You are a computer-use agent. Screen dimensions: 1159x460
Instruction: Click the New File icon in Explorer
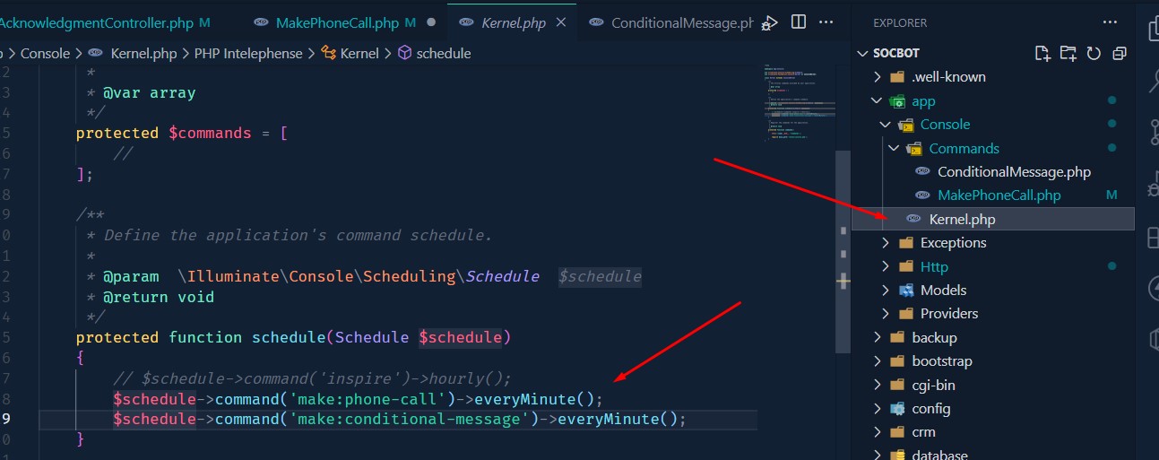(x=1042, y=53)
